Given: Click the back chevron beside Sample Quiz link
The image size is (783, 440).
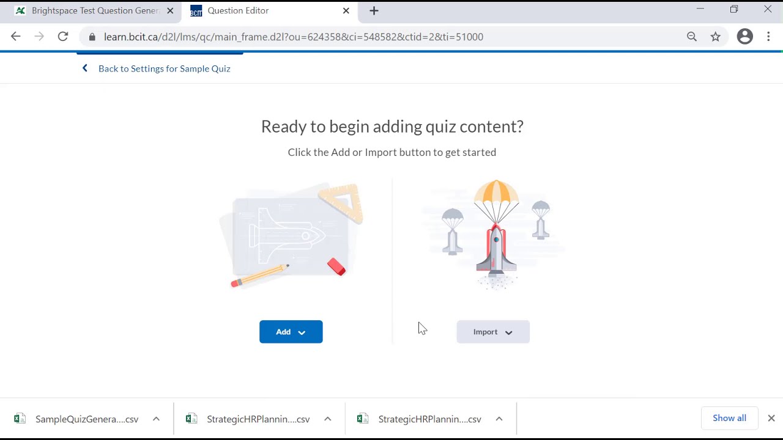Looking at the screenshot, I should tap(85, 68).
